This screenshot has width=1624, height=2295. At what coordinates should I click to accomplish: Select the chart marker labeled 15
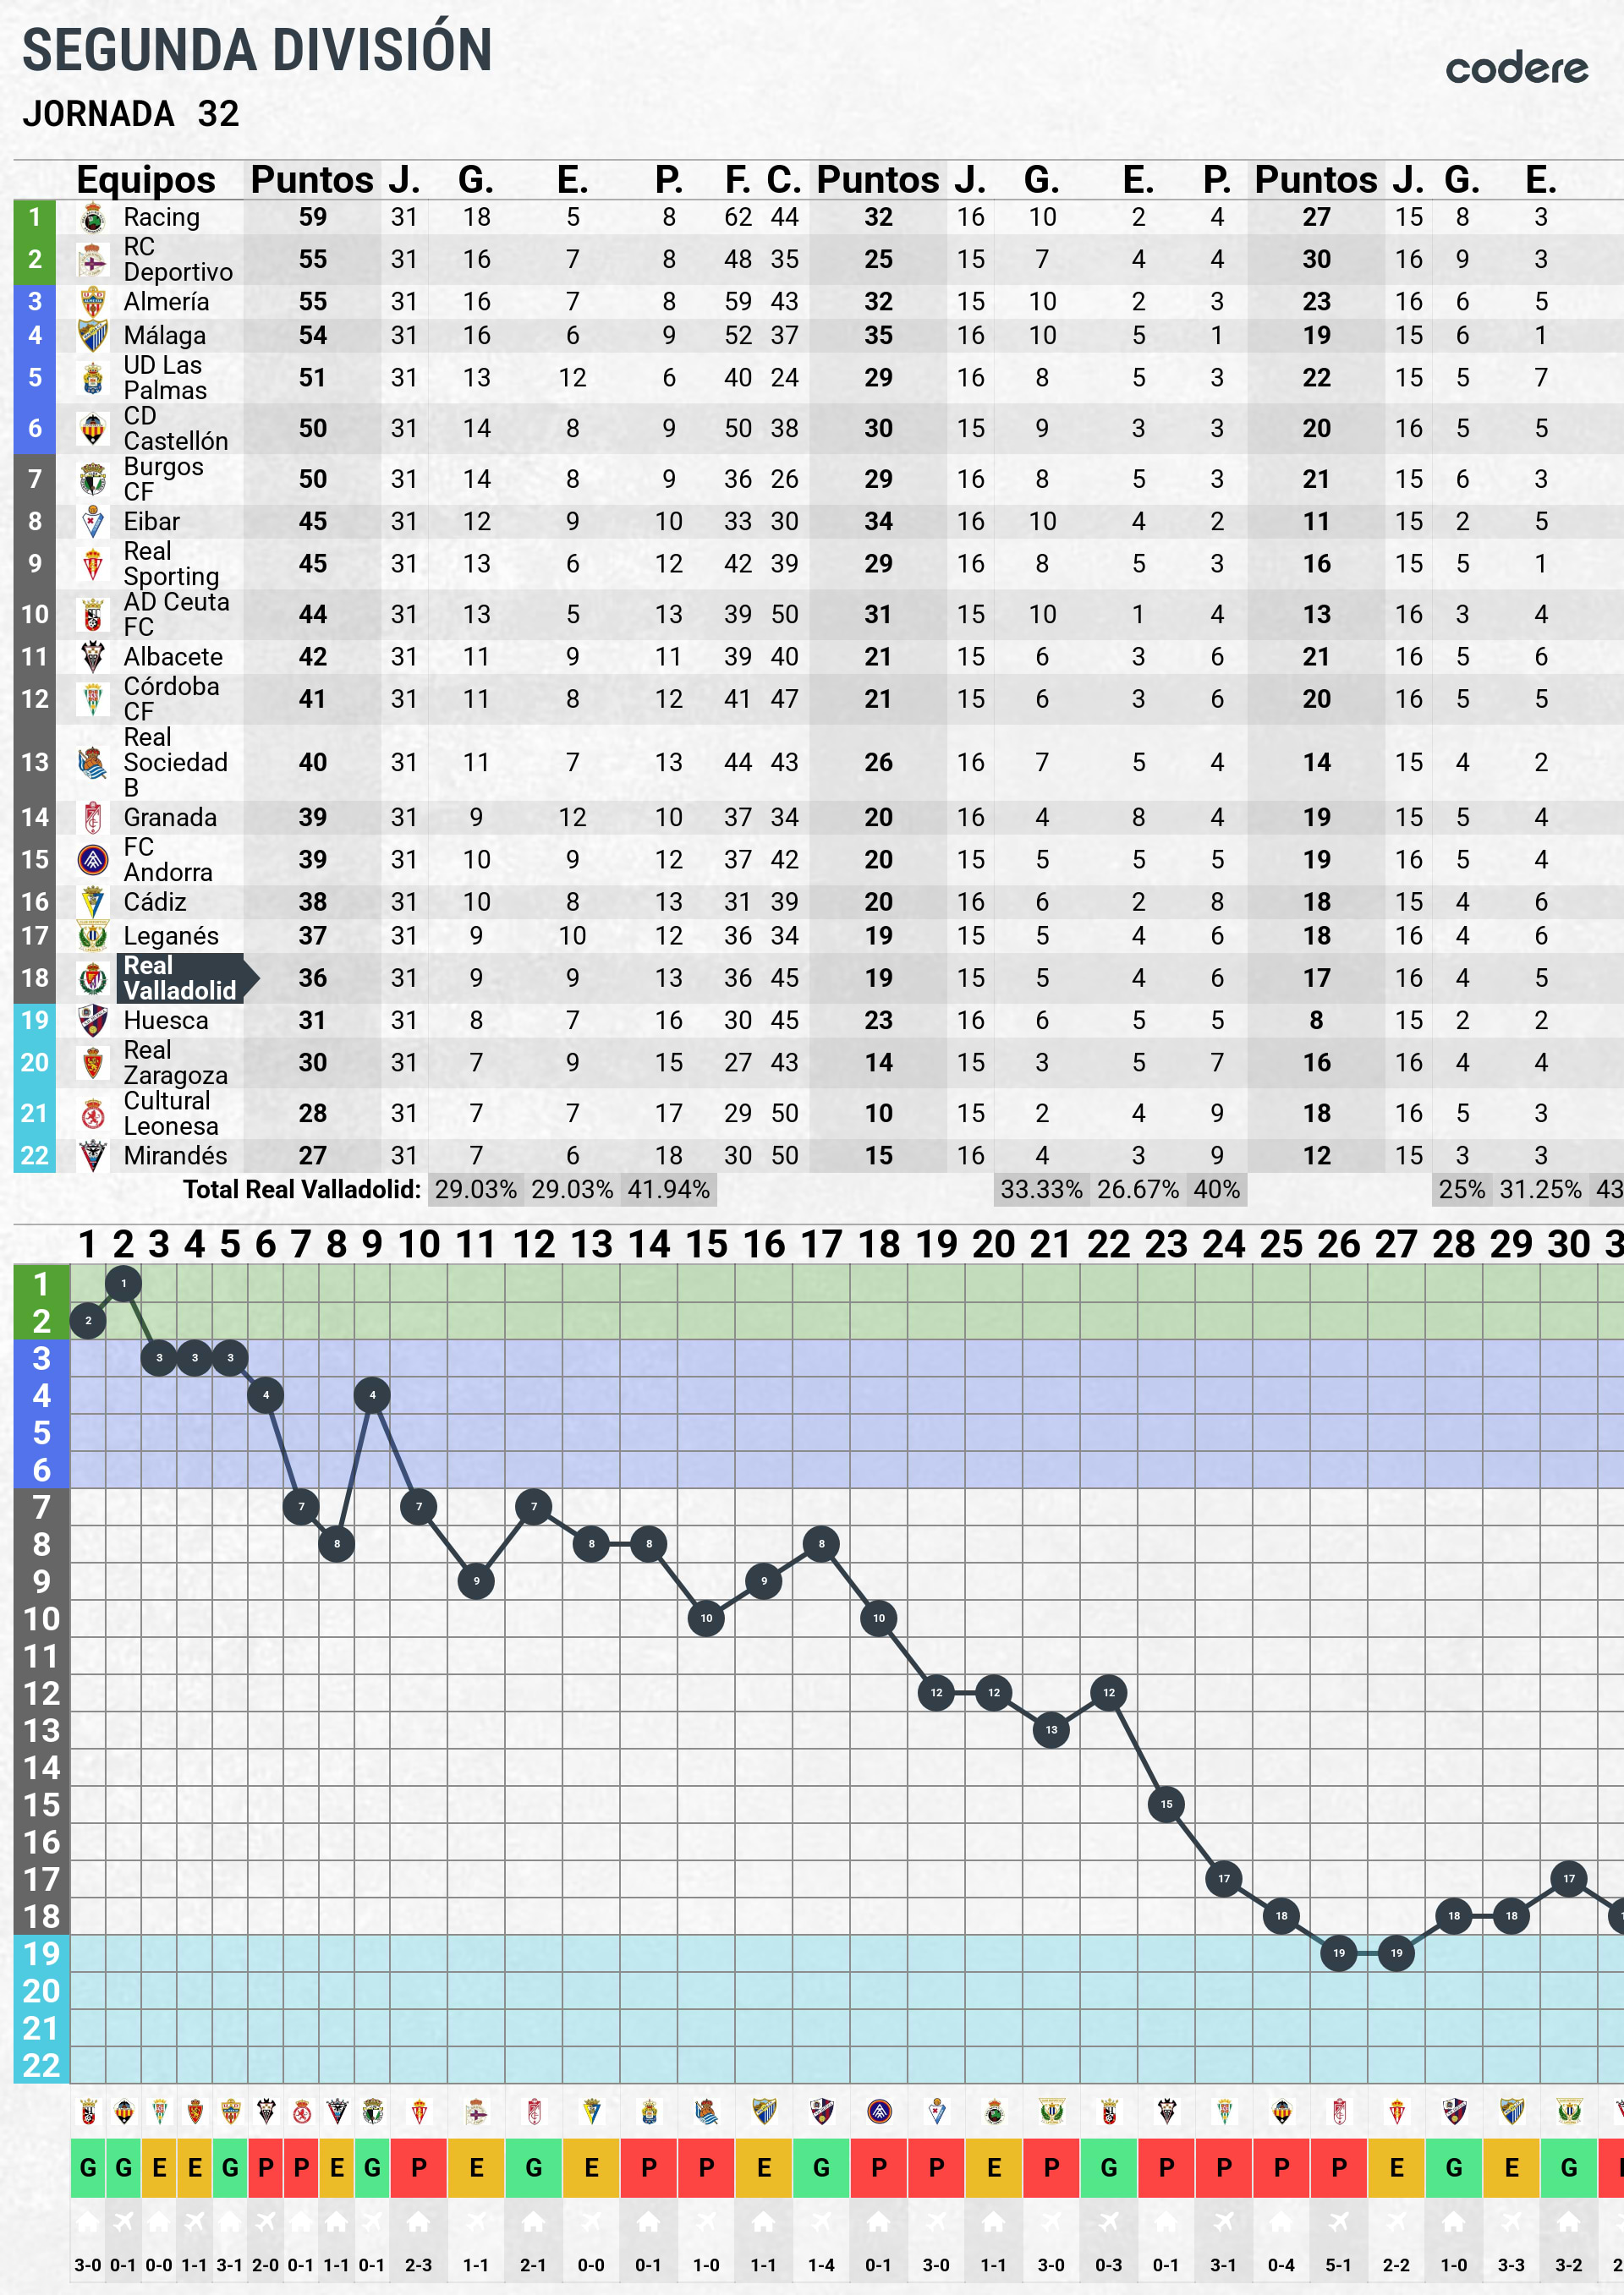(x=1166, y=1805)
